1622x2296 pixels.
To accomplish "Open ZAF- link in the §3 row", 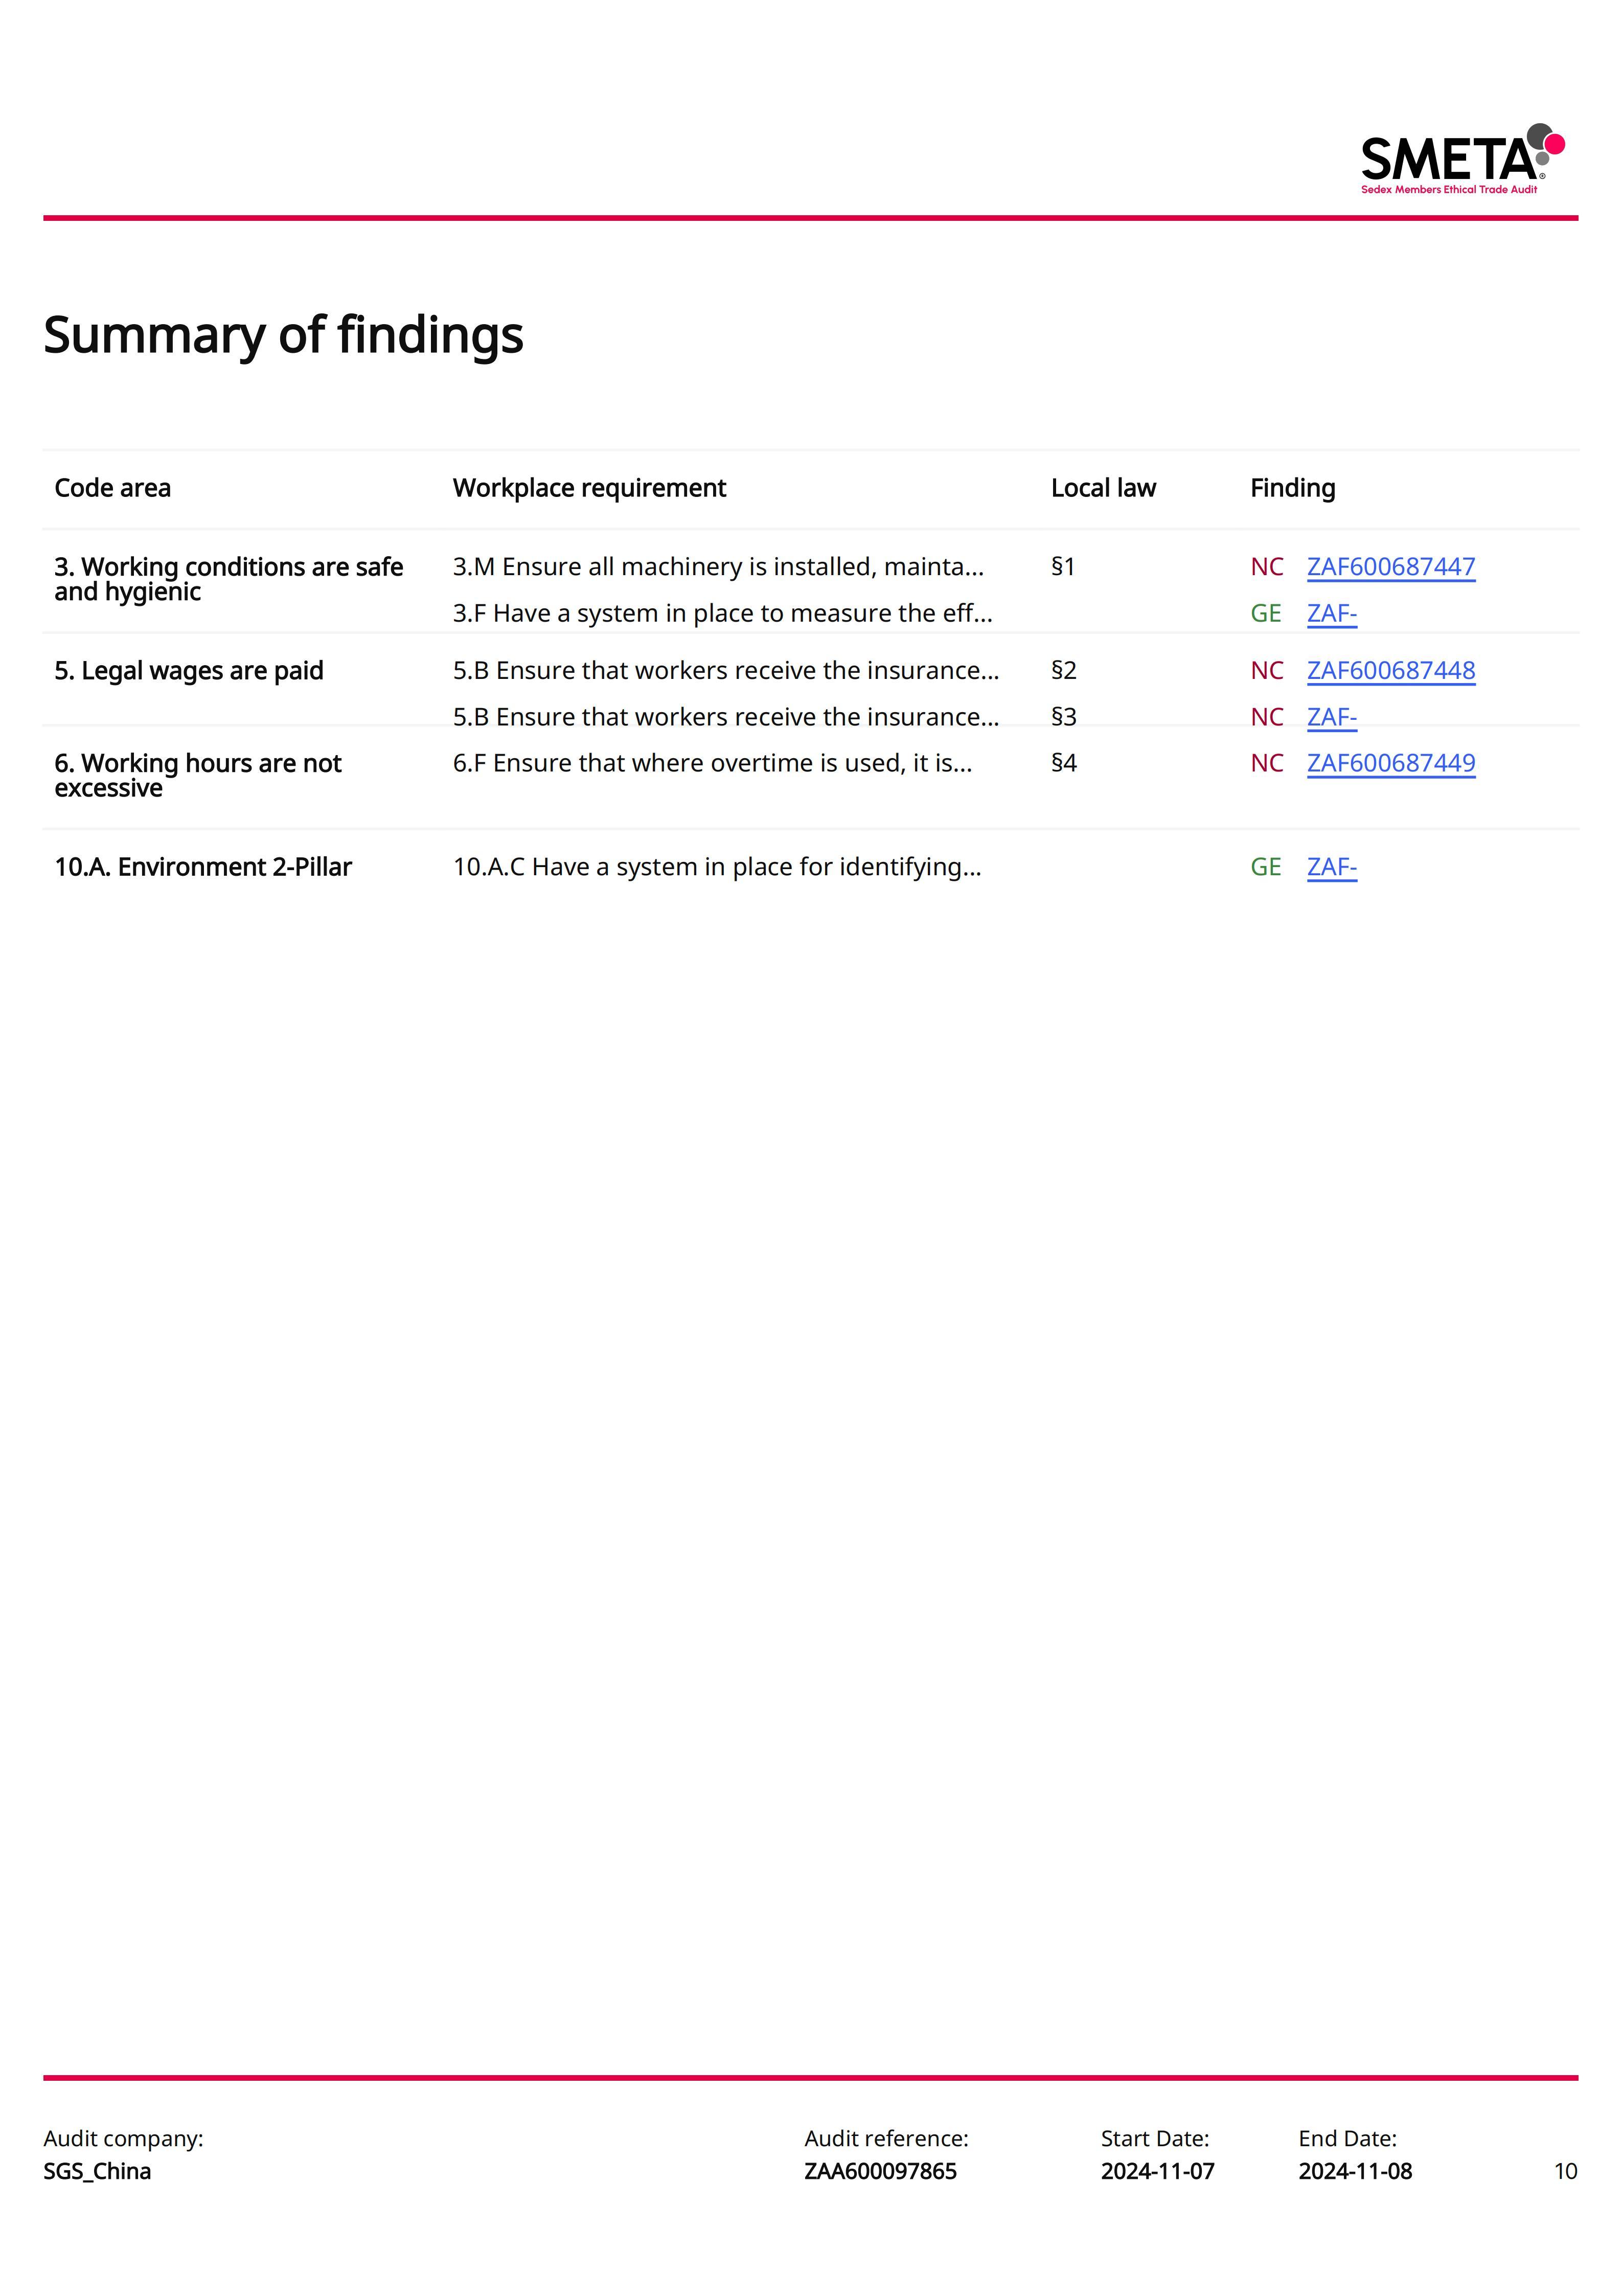I will 1331,717.
